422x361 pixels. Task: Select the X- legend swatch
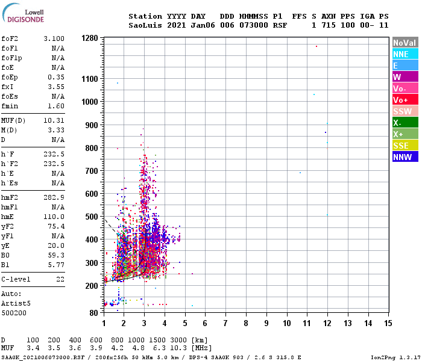(405, 123)
